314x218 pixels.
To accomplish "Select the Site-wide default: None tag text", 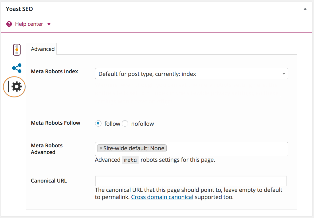I will 134,148.
